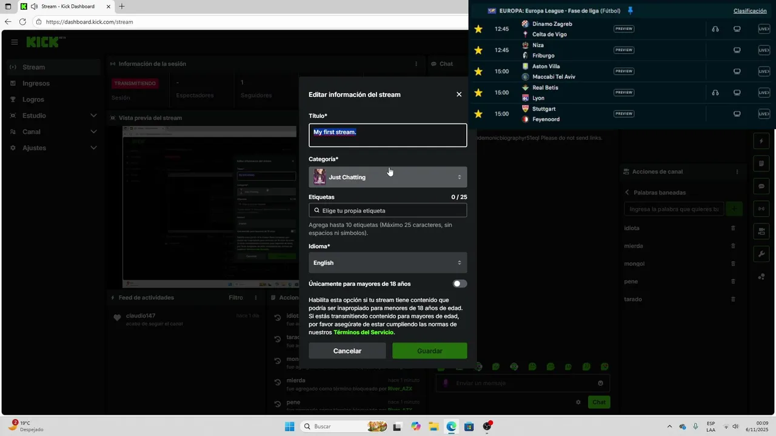The width and height of the screenshot is (776, 436).
Task: Click the lightning bolt quick action icon
Action: (761, 142)
